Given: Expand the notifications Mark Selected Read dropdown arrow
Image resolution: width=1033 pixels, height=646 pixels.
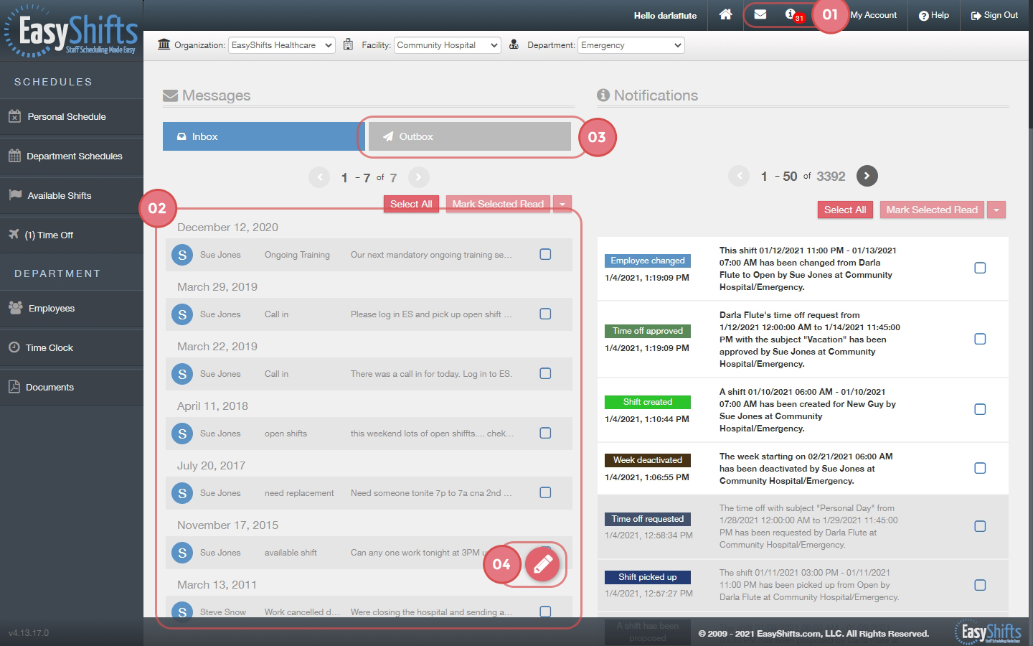Looking at the screenshot, I should coord(996,210).
